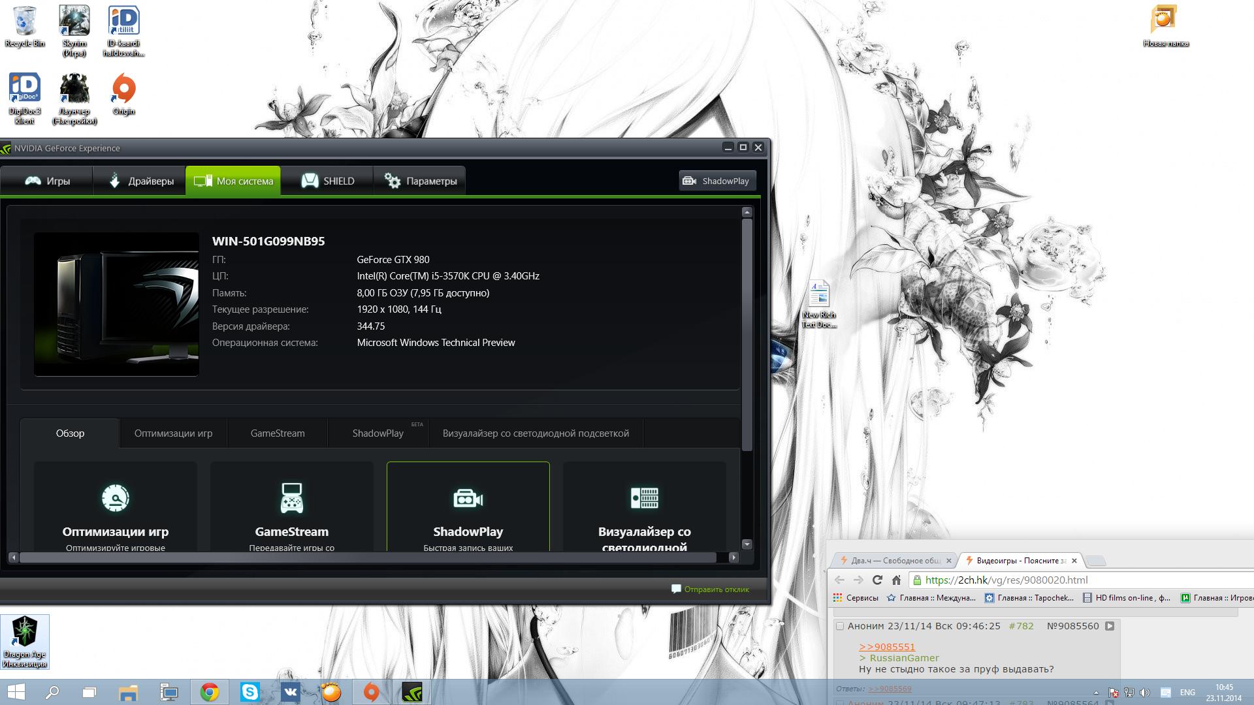Select the ID-kaardi haldusvahend desktop icon

point(123,31)
